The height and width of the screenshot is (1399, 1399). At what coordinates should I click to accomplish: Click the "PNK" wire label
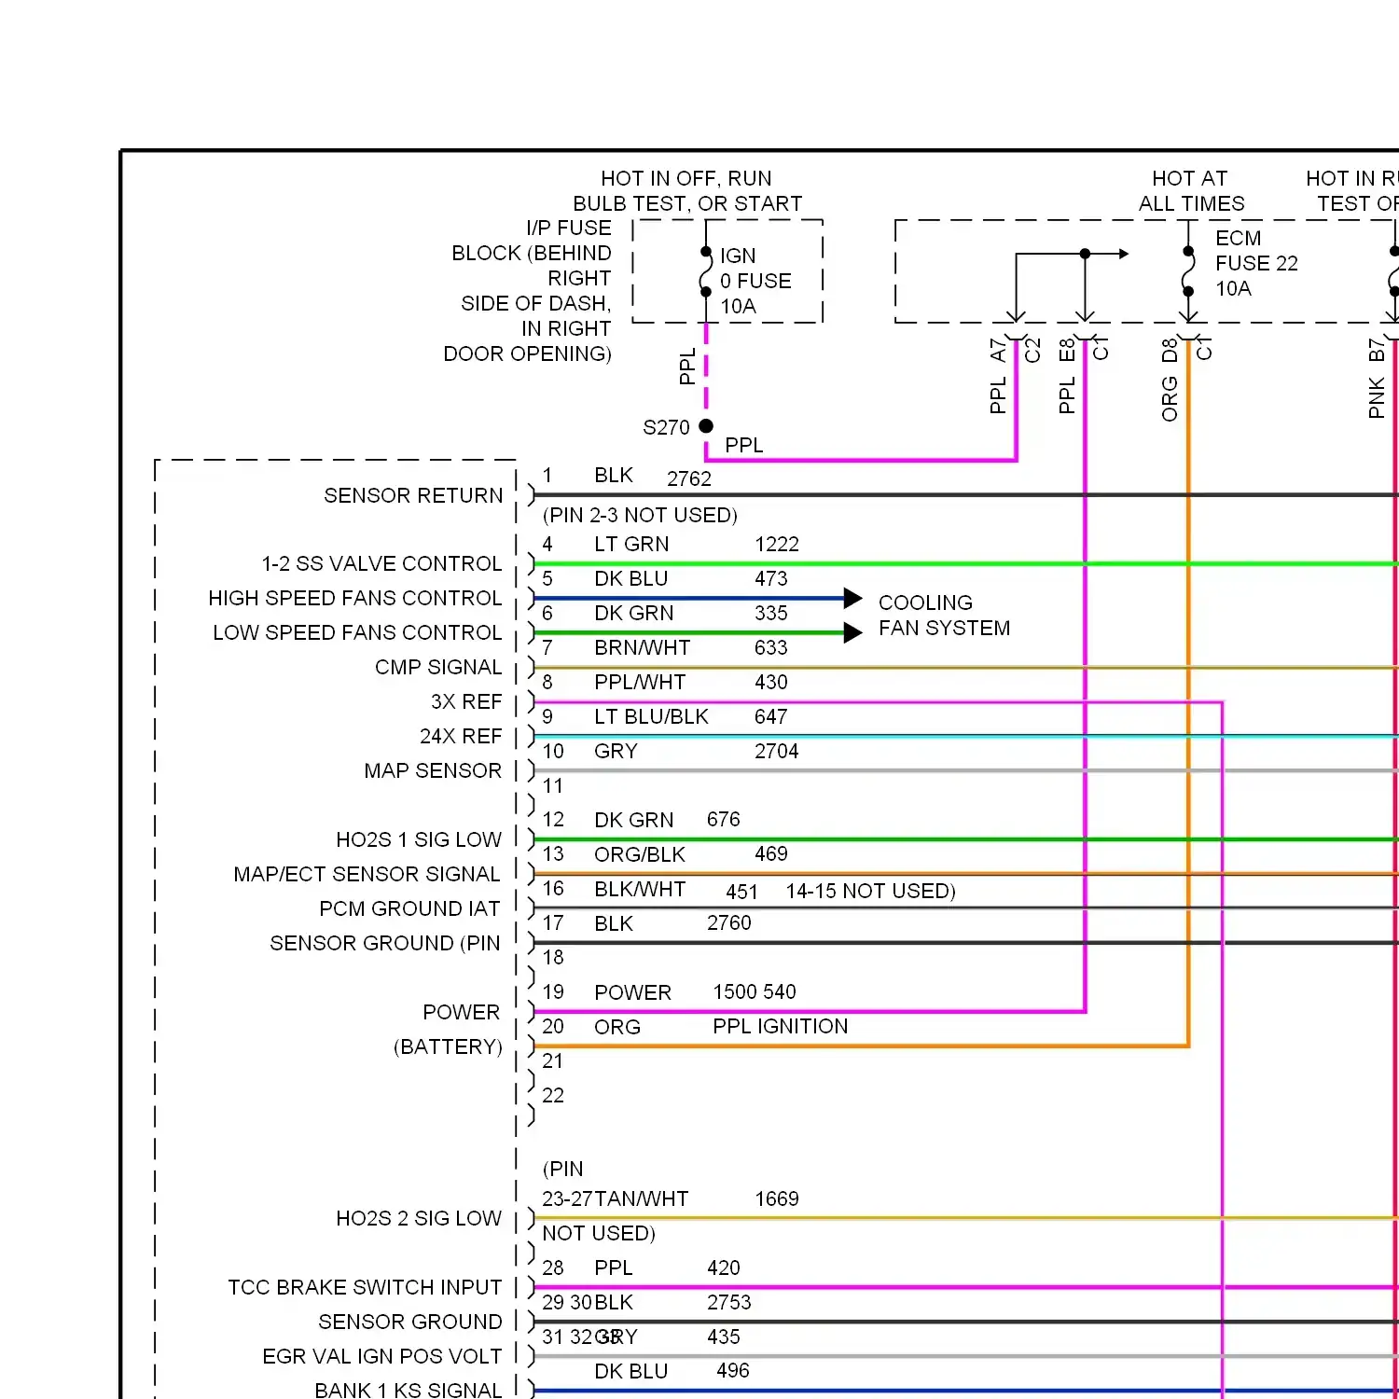pyautogui.click(x=1377, y=398)
